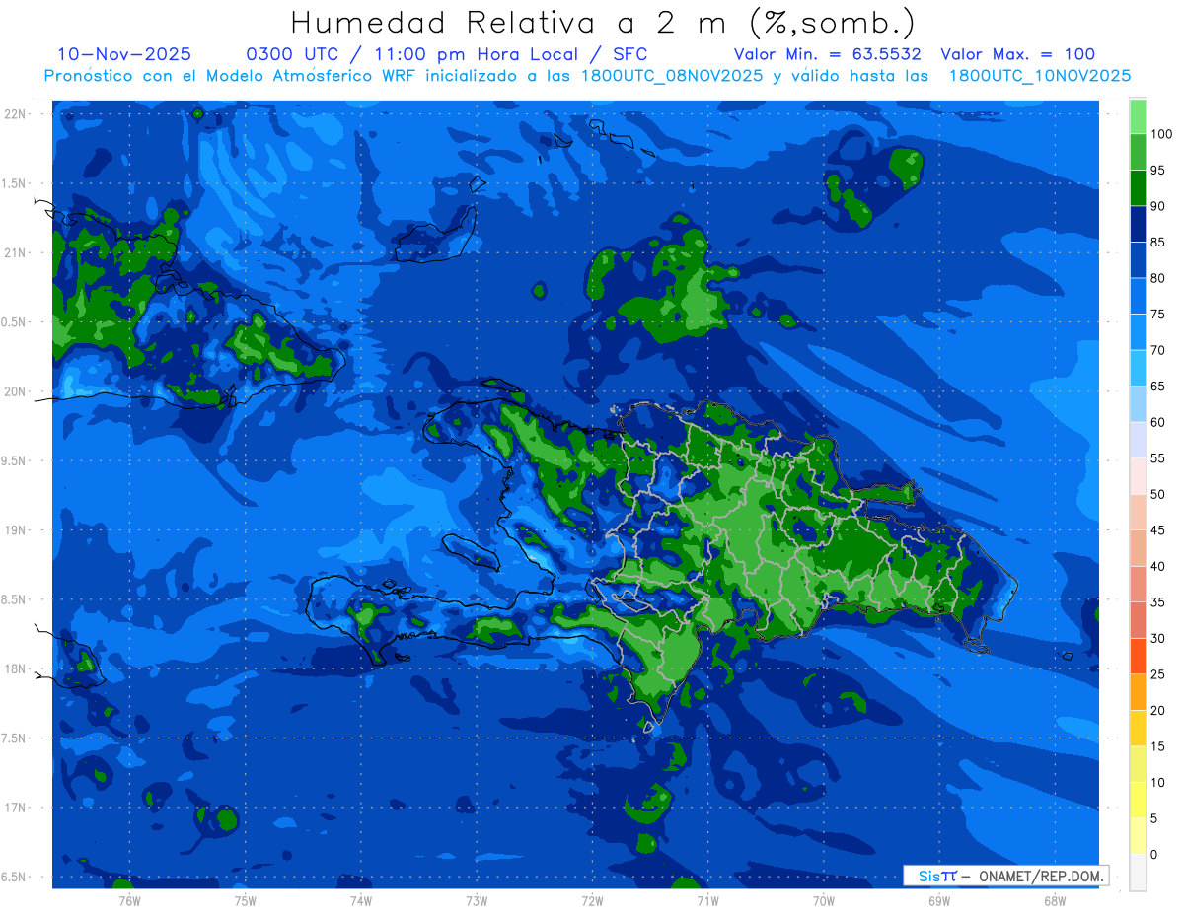Click legend value "100"
Image resolution: width=1184 pixels, height=914 pixels.
coord(1161,134)
